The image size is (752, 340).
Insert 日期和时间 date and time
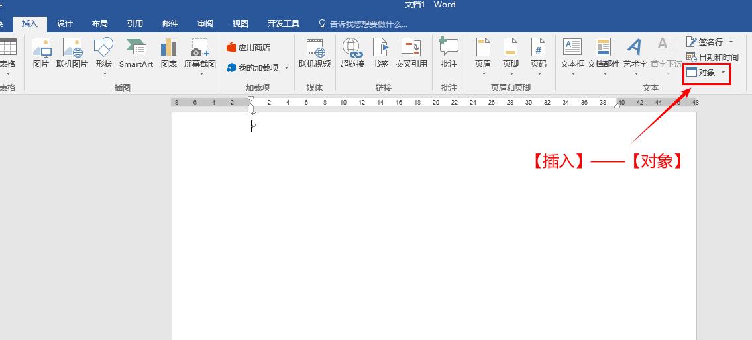pyautogui.click(x=713, y=58)
